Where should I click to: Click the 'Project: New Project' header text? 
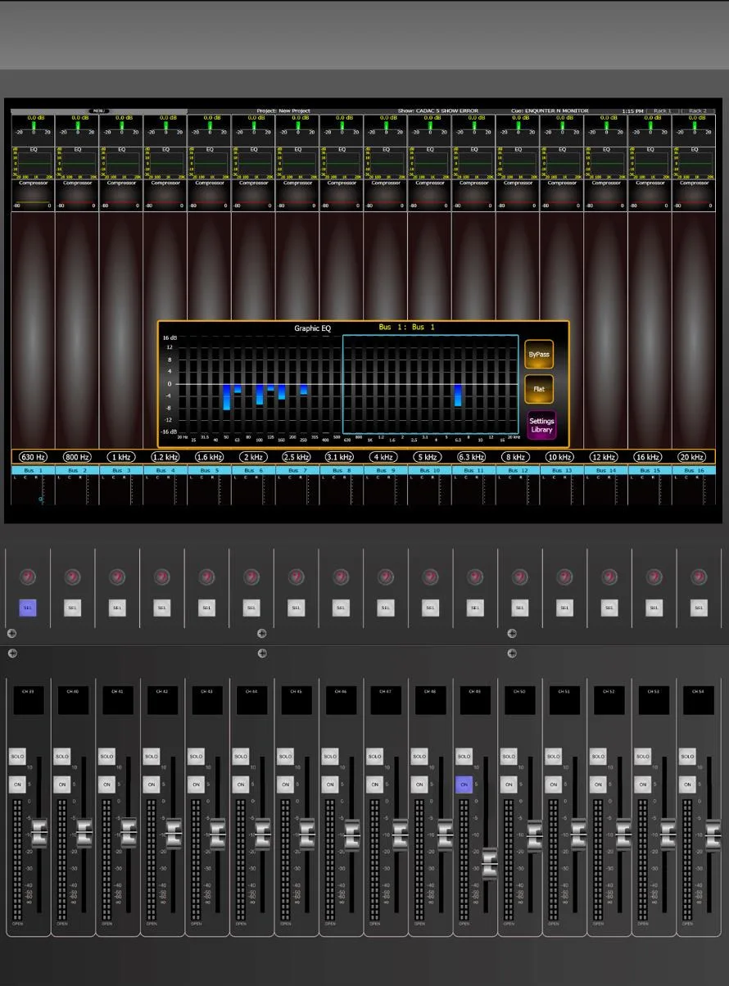283,111
